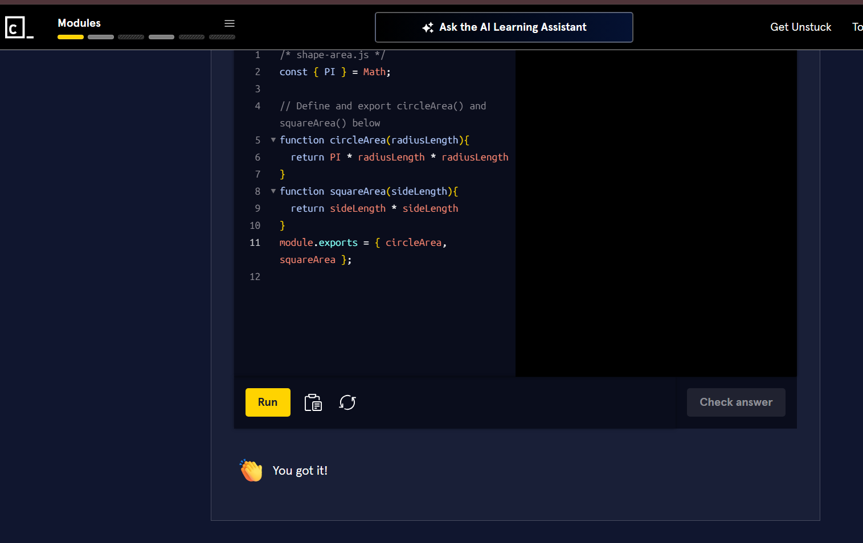This screenshot has height=543, width=863.
Task: Place cursor on empty line 12
Action: coord(370,277)
